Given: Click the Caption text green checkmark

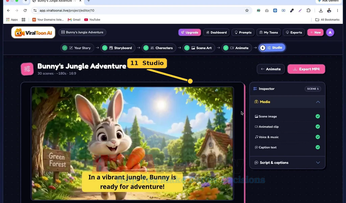Looking at the screenshot, I should (318, 147).
